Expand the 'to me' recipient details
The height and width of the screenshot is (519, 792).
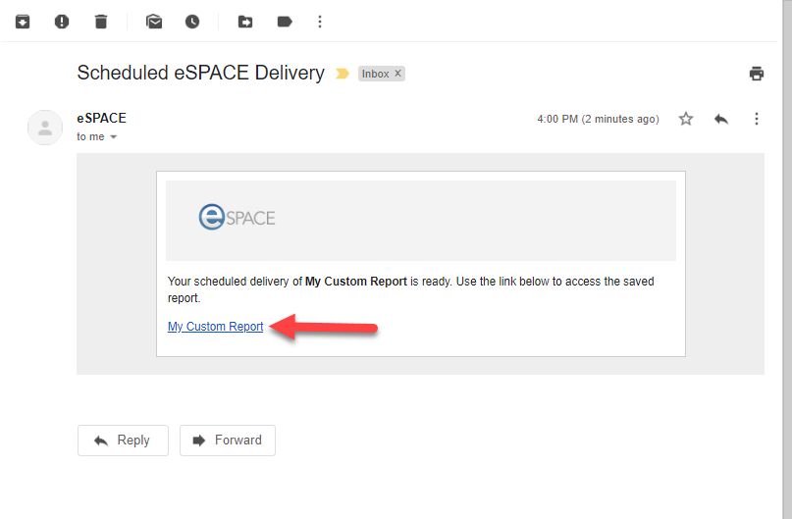(x=113, y=137)
